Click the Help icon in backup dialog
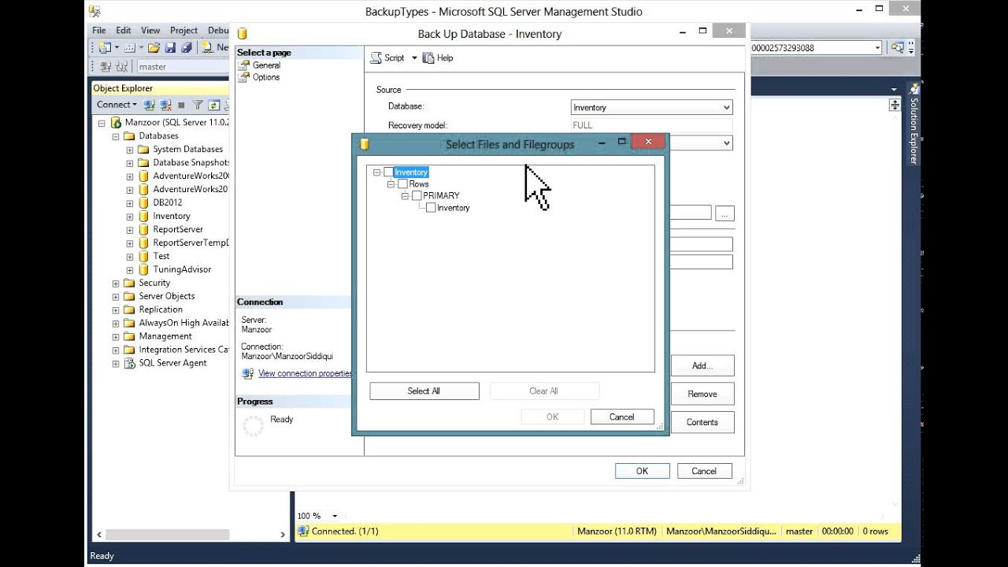1008x567 pixels. (428, 58)
